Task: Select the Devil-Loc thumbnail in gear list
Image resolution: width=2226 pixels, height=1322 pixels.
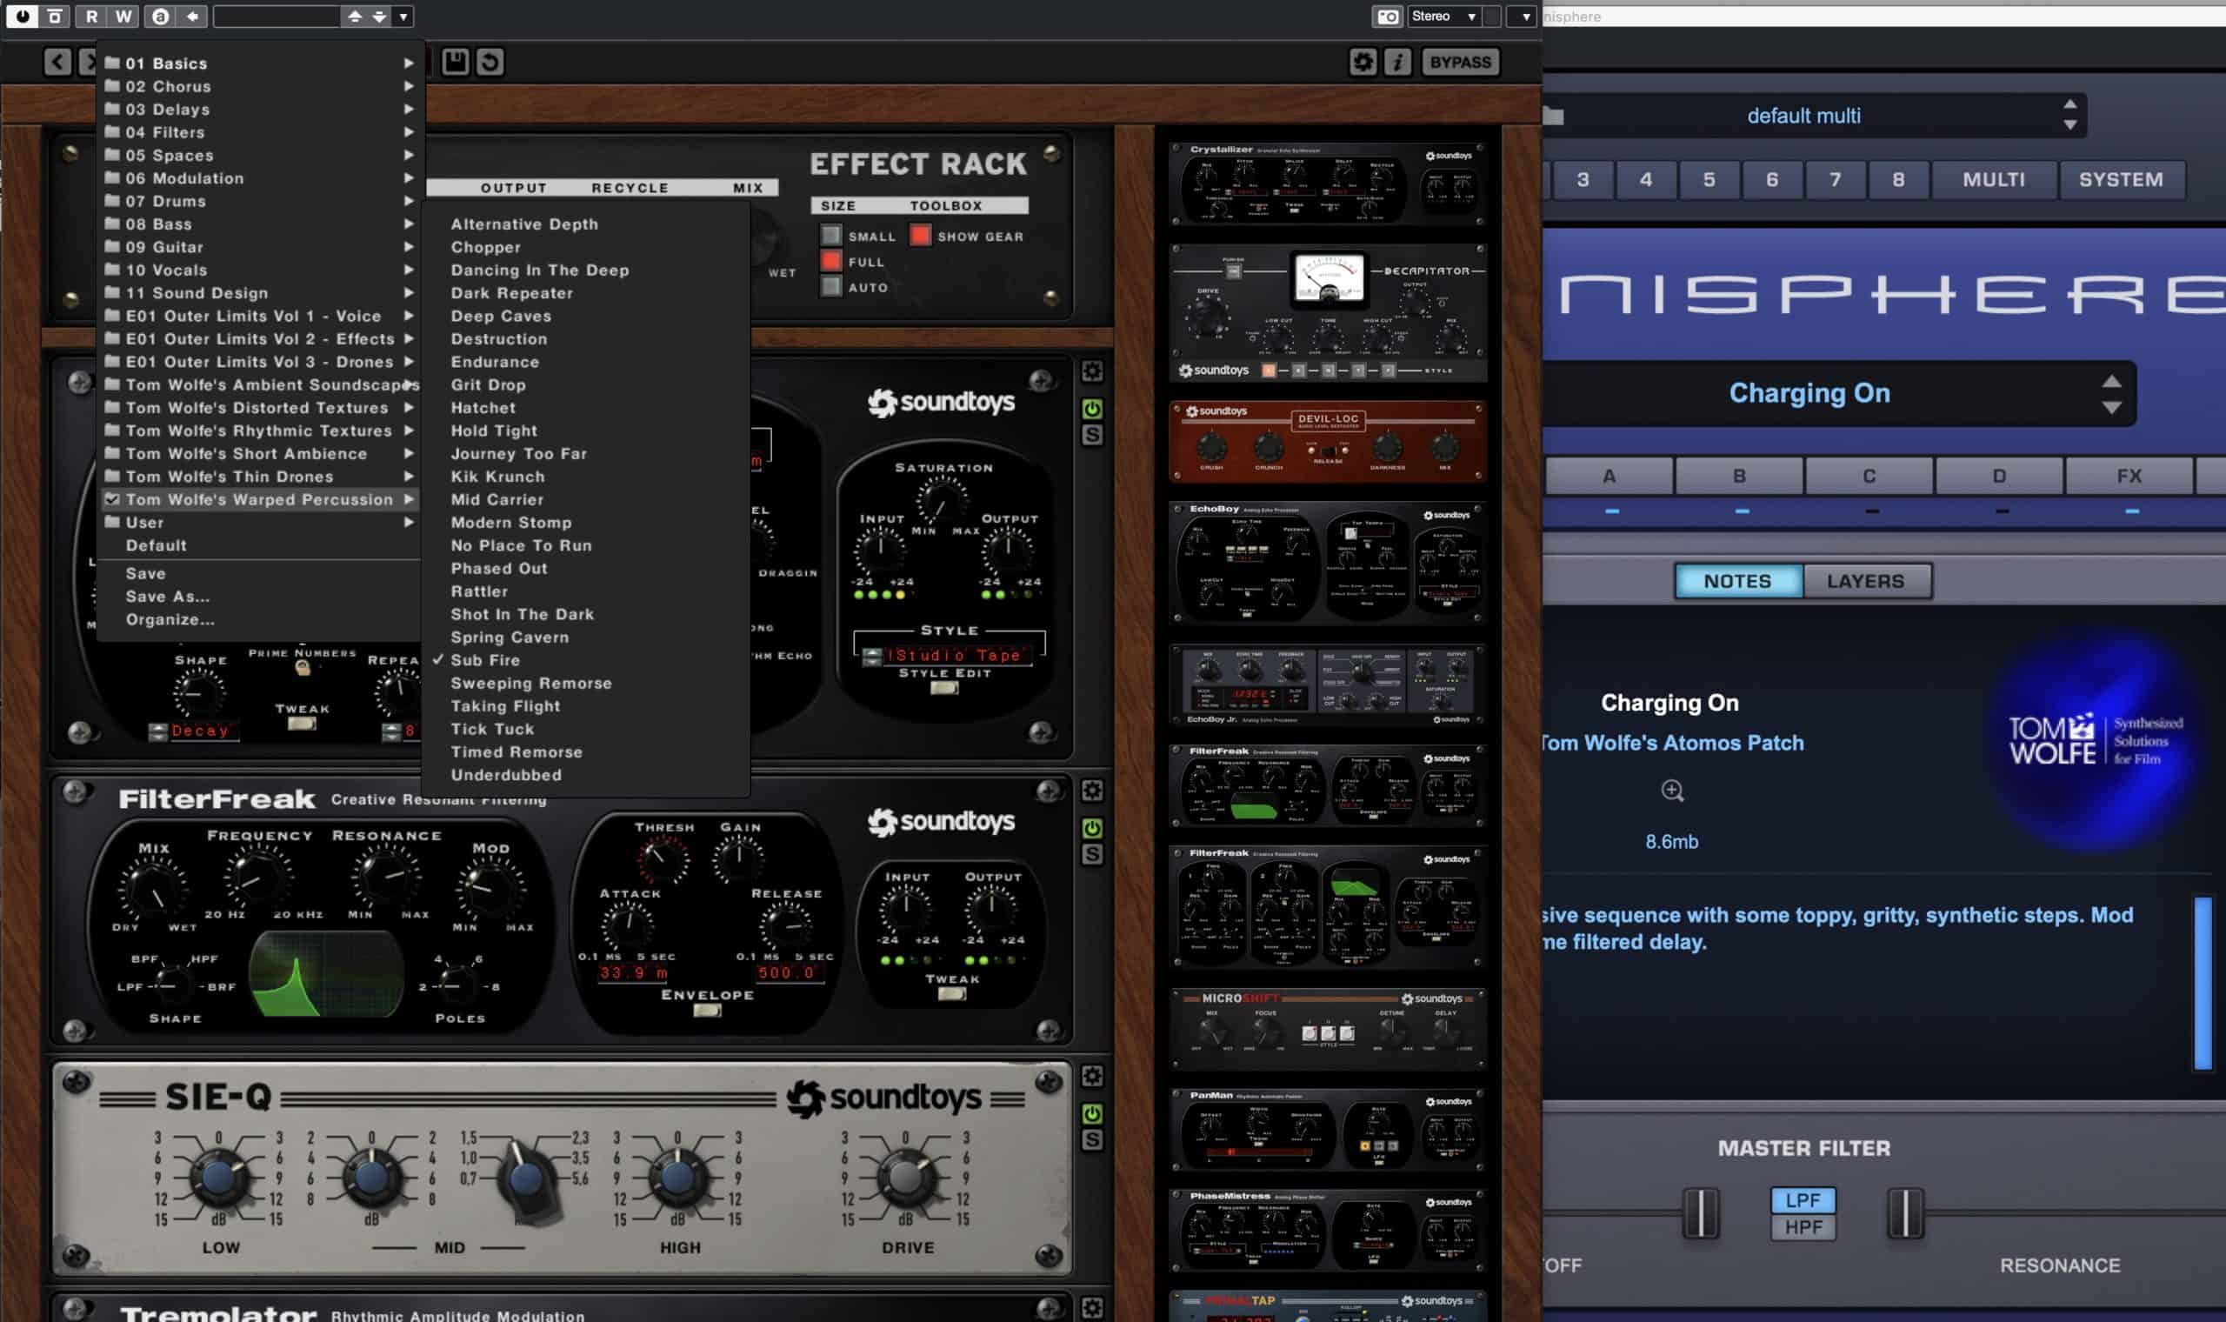Action: point(1328,440)
